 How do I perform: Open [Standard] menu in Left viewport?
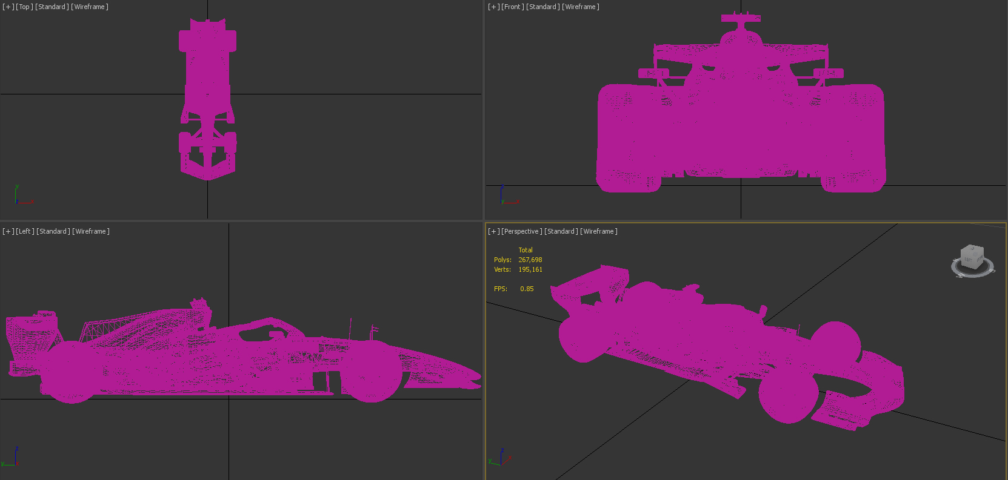[x=53, y=231]
